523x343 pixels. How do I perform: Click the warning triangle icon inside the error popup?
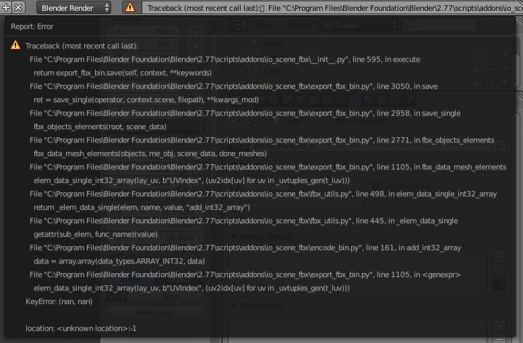pos(16,45)
